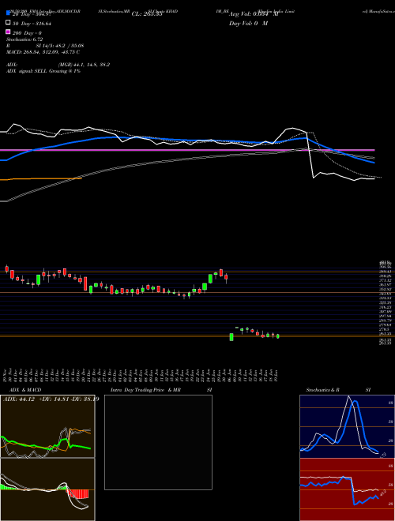Open the empty intraday trading price panel
Screen dimensions: 395x521
click(x=158, y=442)
